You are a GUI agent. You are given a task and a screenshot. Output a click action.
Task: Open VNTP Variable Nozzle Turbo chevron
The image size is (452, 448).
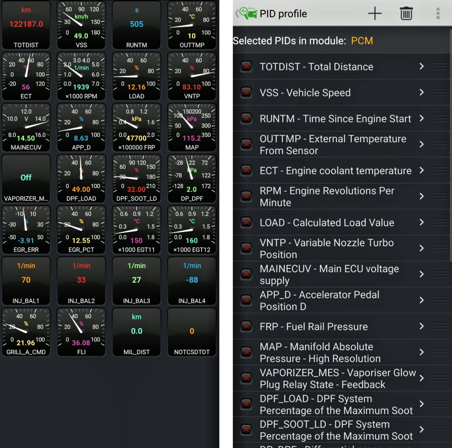(421, 249)
